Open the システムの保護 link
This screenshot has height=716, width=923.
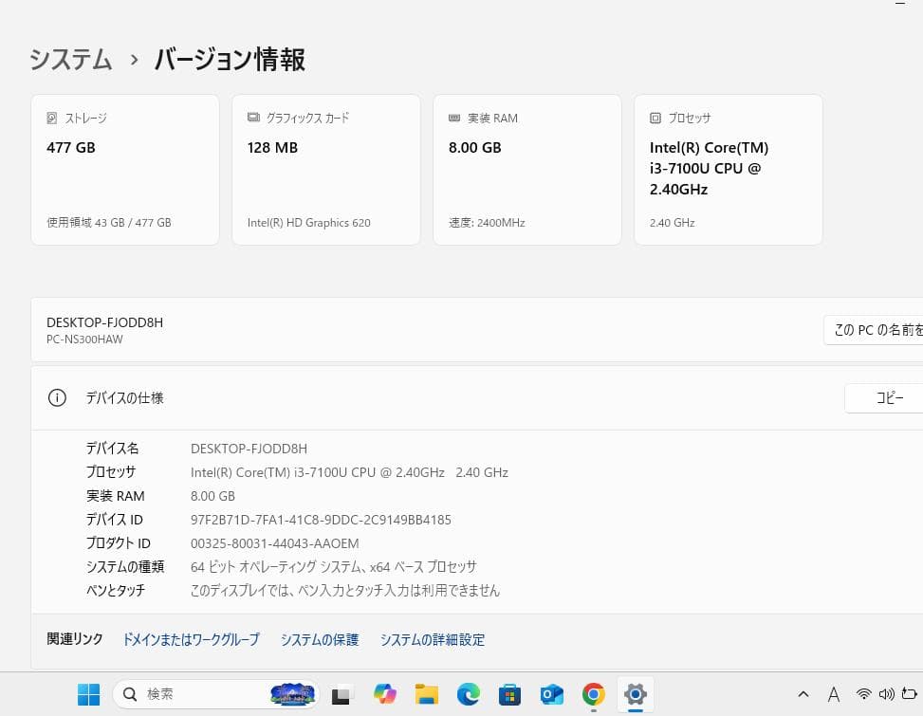tap(319, 639)
